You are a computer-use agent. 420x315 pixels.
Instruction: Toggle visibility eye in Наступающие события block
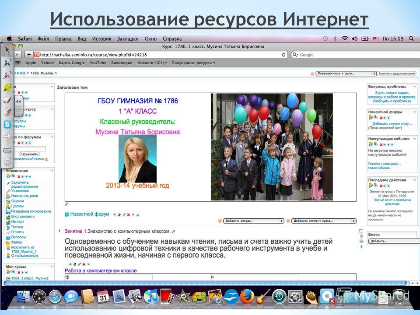[x=375, y=144]
